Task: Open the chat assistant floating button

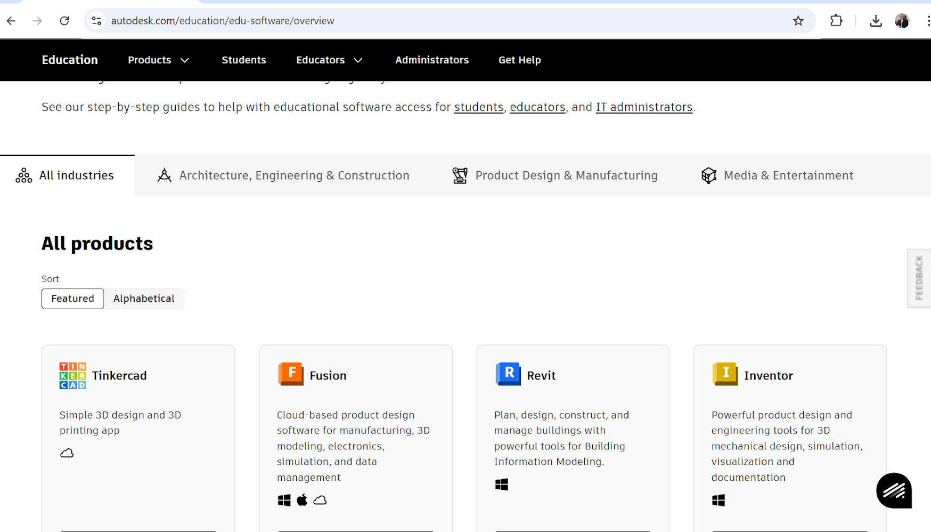Action: click(894, 490)
